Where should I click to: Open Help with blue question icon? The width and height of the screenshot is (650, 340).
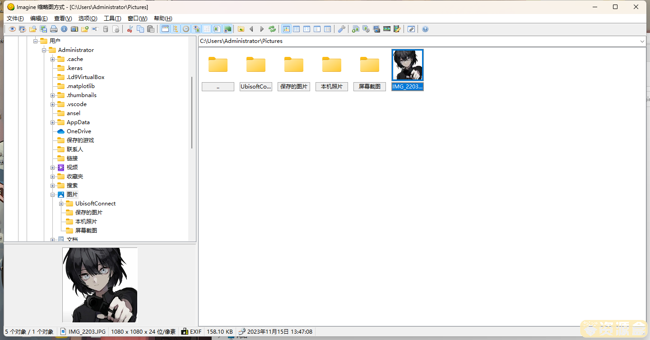(425, 29)
